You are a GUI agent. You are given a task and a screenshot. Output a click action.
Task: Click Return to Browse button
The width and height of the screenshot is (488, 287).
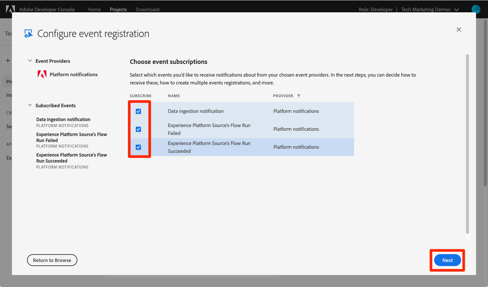click(x=52, y=260)
